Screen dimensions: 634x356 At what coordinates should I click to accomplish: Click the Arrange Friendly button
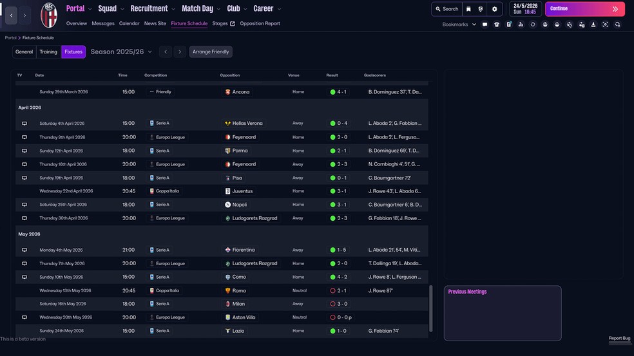(211, 52)
